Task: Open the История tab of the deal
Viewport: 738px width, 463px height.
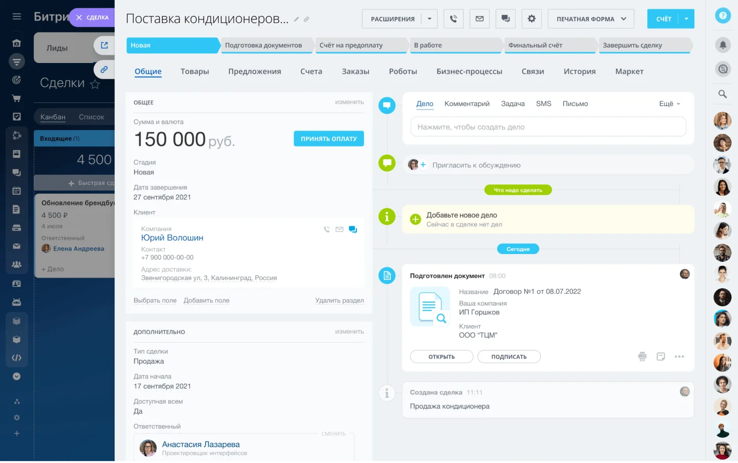Action: (579, 71)
